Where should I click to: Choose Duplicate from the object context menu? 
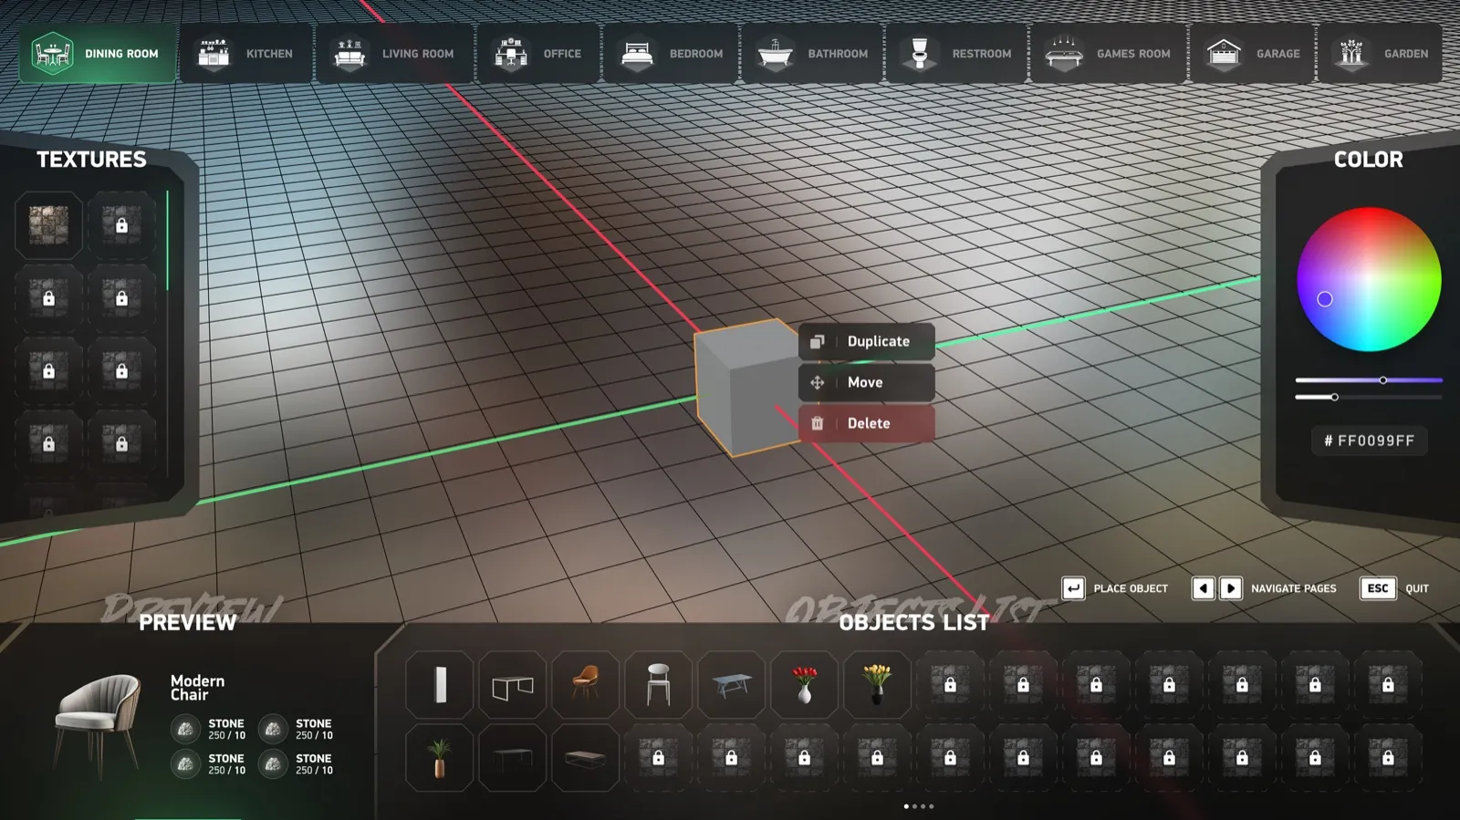867,341
